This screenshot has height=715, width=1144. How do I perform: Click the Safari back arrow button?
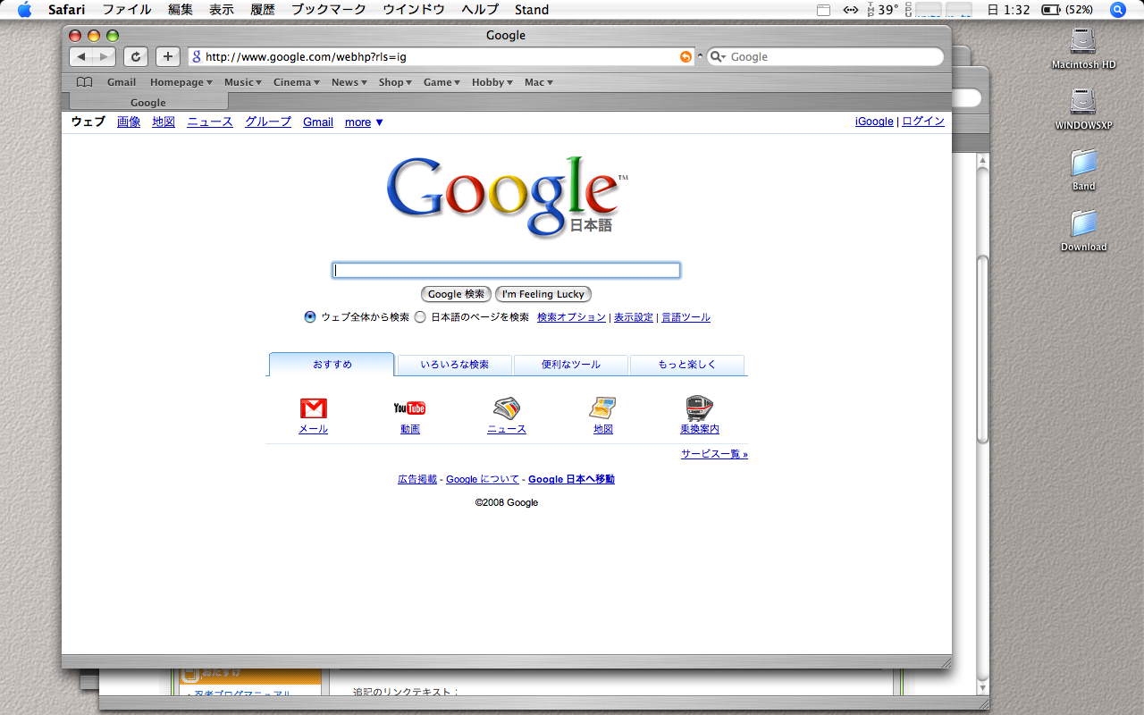coord(81,56)
